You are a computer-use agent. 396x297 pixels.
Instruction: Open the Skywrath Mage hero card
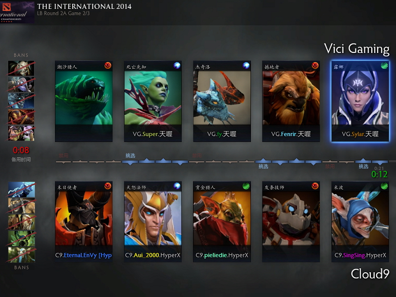click(153, 221)
